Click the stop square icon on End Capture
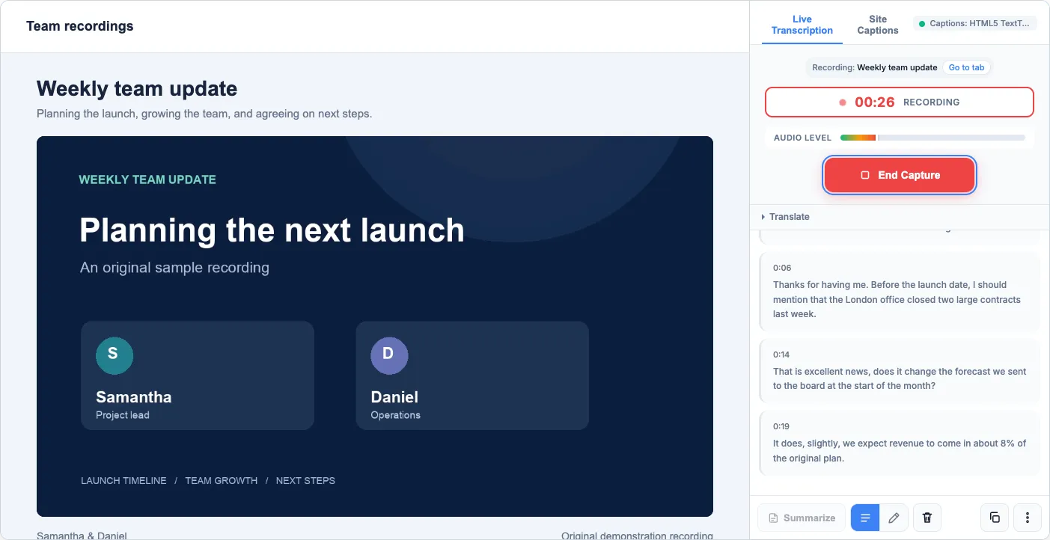 (x=865, y=175)
